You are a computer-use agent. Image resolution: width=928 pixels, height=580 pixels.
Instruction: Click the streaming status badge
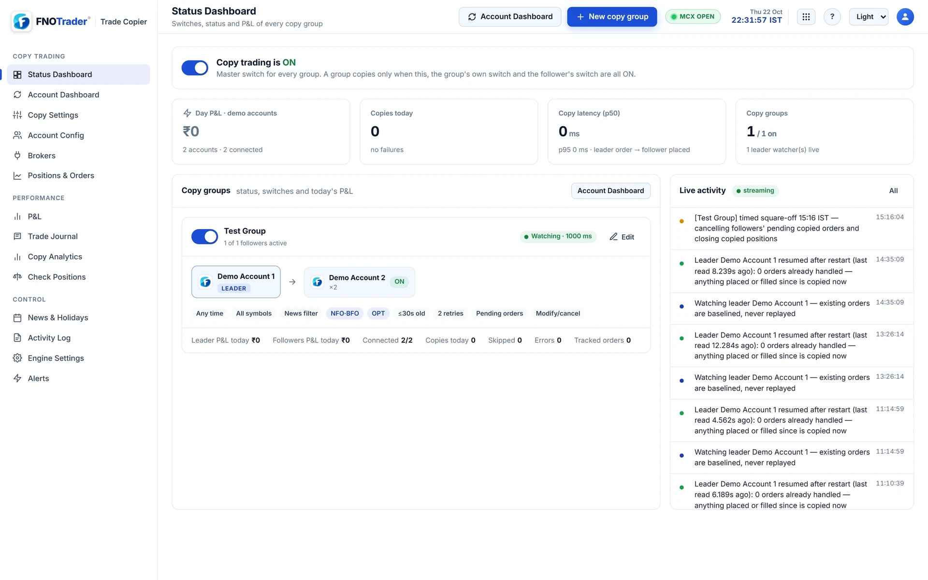click(x=755, y=191)
